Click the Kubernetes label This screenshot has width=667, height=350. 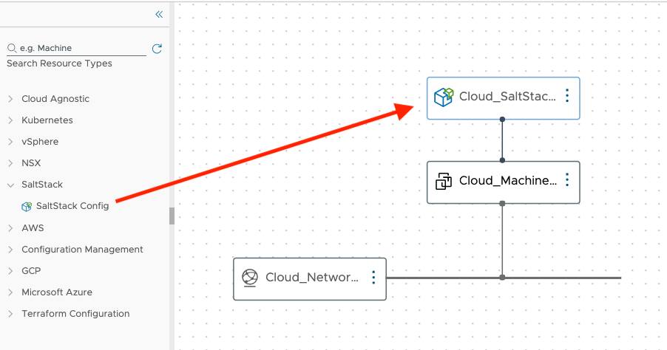click(x=47, y=120)
